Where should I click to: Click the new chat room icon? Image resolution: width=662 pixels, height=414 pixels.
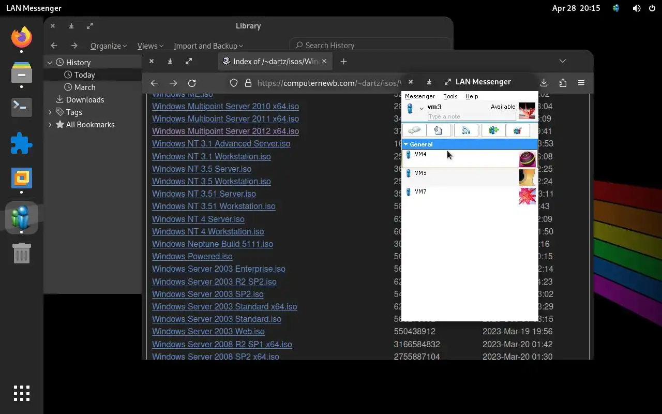(x=493, y=130)
